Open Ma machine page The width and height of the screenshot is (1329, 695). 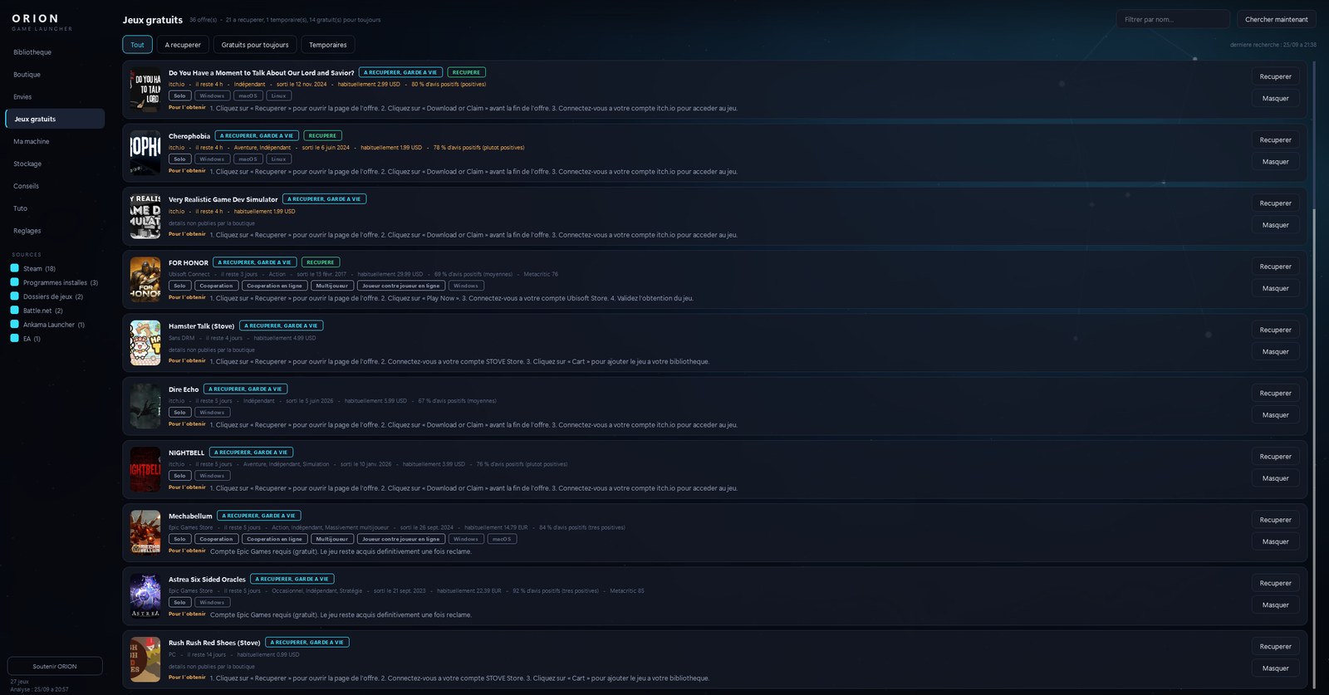tap(55, 141)
